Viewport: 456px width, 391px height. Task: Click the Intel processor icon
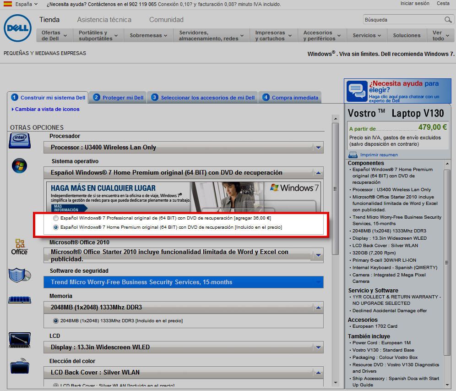19,140
